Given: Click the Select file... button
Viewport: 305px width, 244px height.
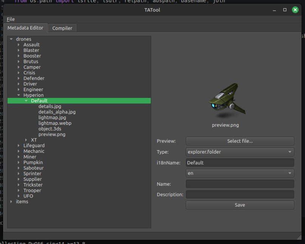Looking at the screenshot, I should coord(240,141).
